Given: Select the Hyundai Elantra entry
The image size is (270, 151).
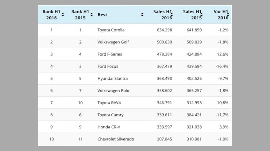Looking at the screenshot, I should pyautogui.click(x=112, y=79).
